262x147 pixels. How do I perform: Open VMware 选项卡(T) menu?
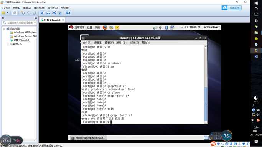(53, 8)
